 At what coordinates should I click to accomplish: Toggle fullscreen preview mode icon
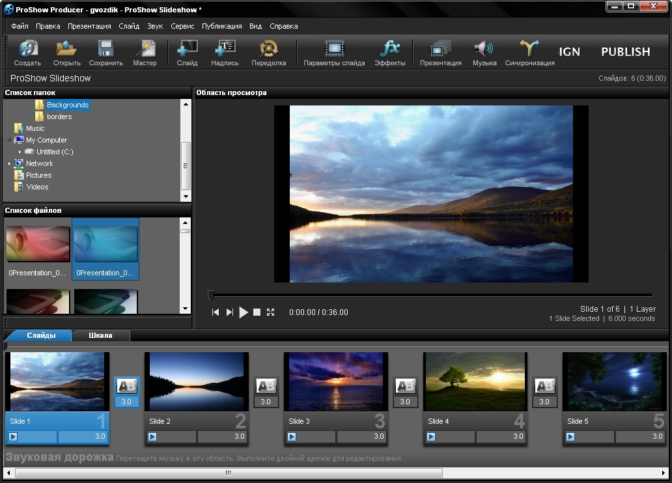point(270,312)
